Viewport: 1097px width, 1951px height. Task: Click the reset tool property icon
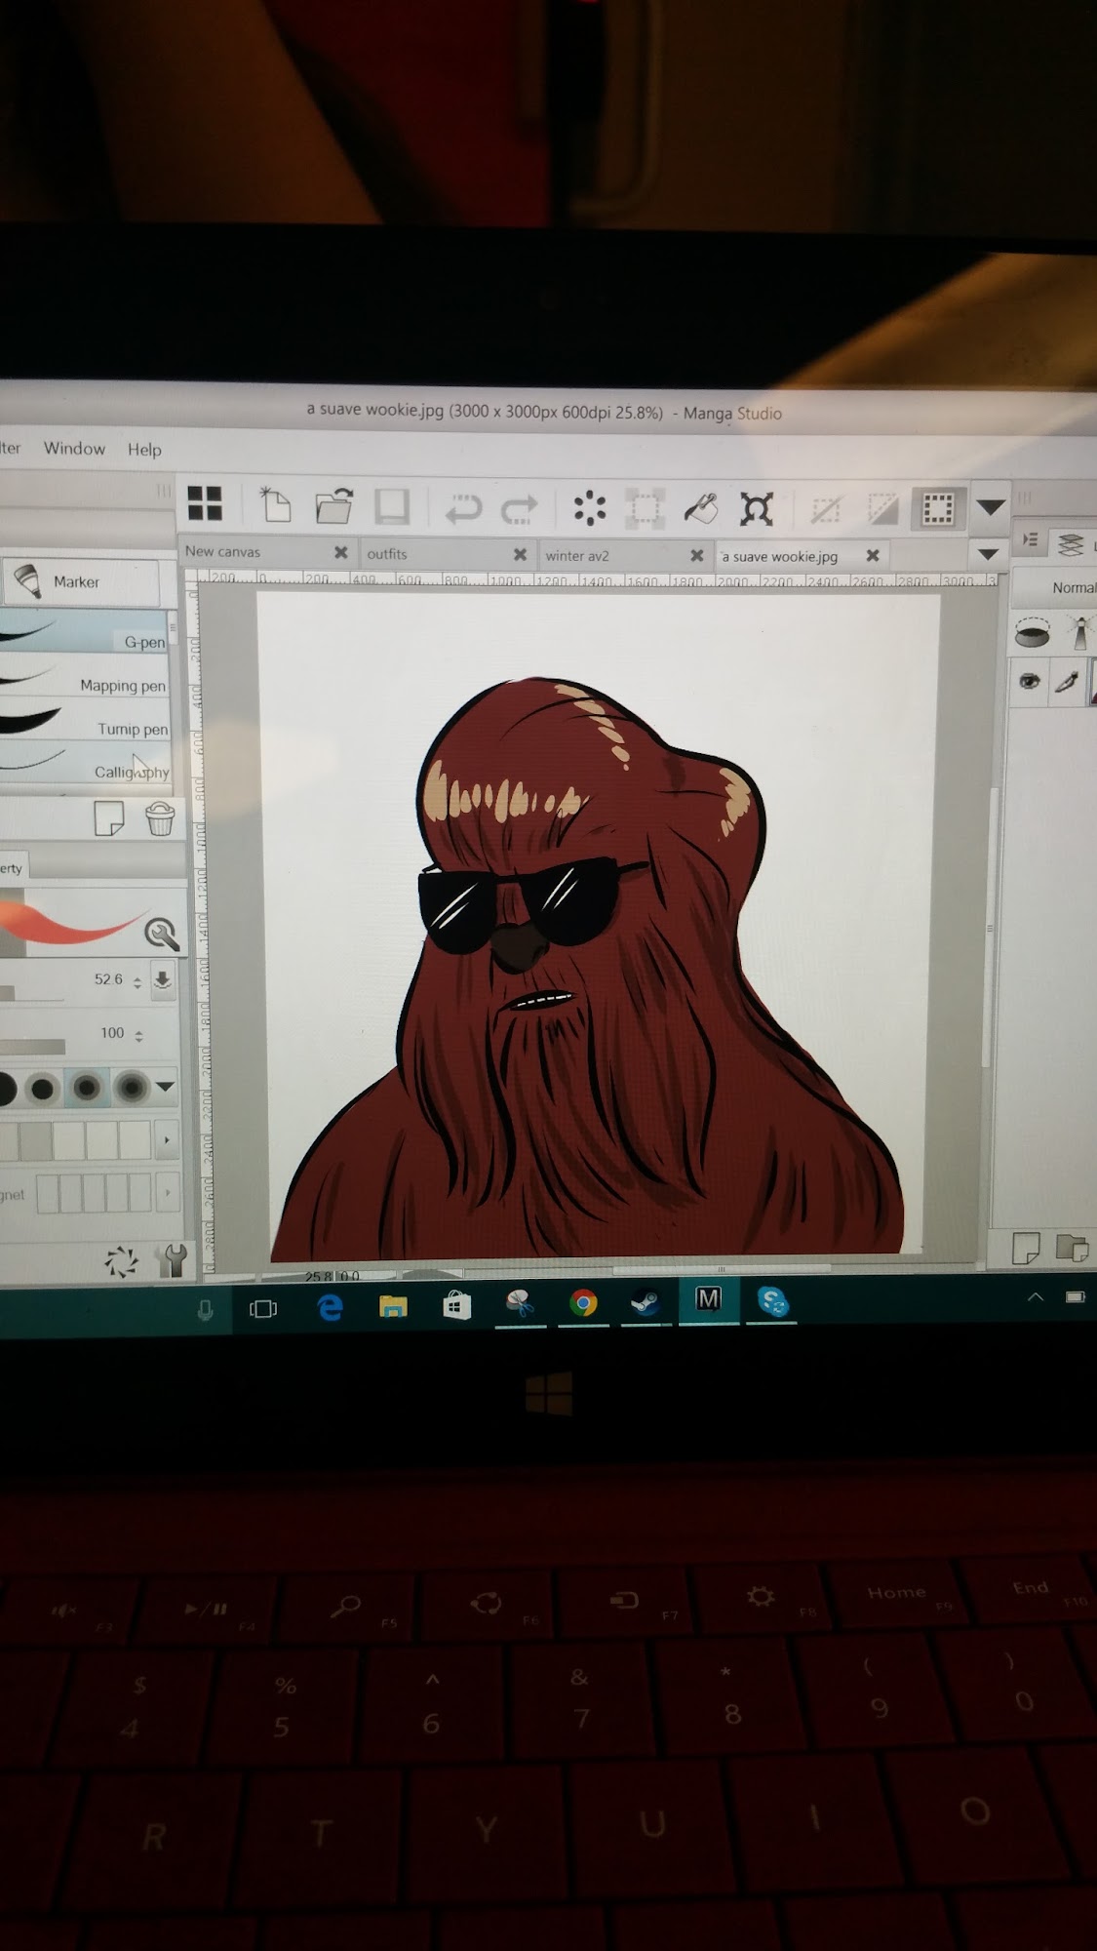(x=121, y=1260)
